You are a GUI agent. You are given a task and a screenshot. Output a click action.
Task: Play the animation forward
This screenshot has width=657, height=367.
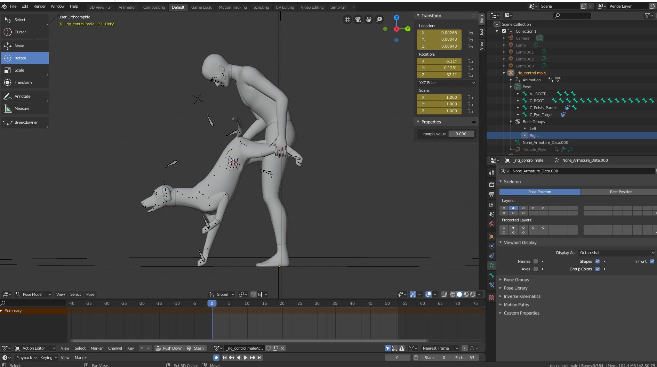coord(246,358)
